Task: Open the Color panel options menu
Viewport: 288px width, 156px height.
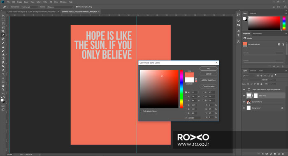Action: [x=286, y=13]
